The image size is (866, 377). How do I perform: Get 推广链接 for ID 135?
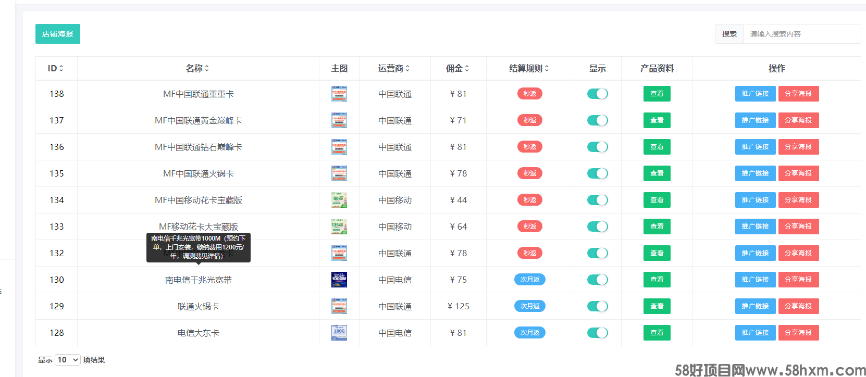[756, 173]
